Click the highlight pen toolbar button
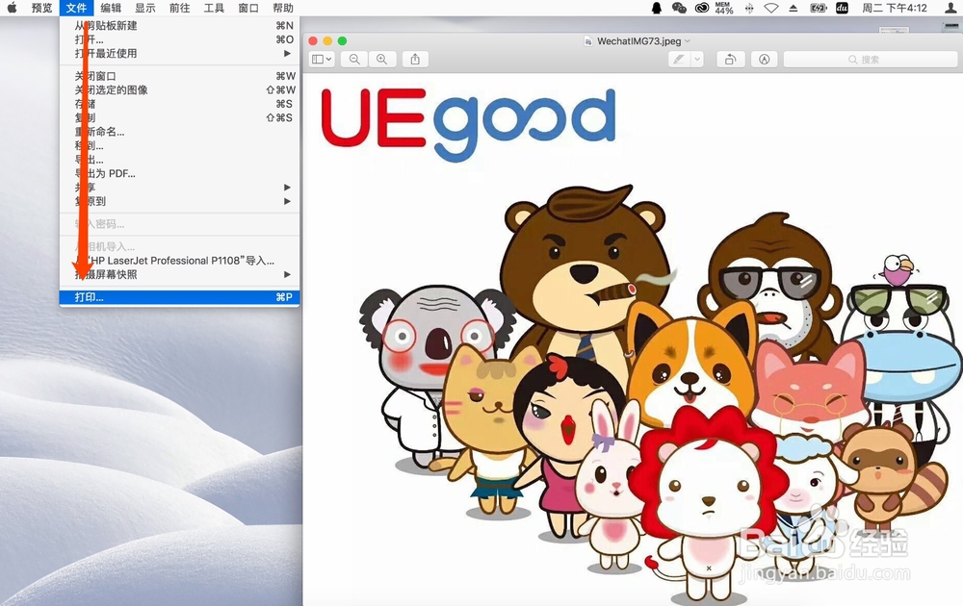This screenshot has height=606, width=963. pos(679,60)
